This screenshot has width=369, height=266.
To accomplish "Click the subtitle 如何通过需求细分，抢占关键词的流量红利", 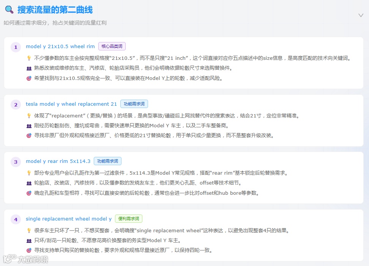I will [x=55, y=23].
